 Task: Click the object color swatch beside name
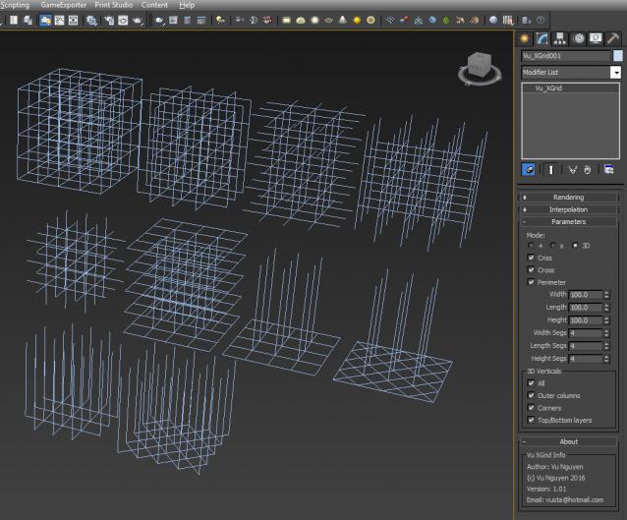tap(618, 56)
